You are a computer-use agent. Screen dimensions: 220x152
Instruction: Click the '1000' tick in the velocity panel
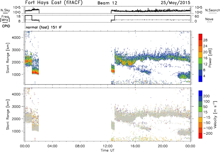coord(16,131)
